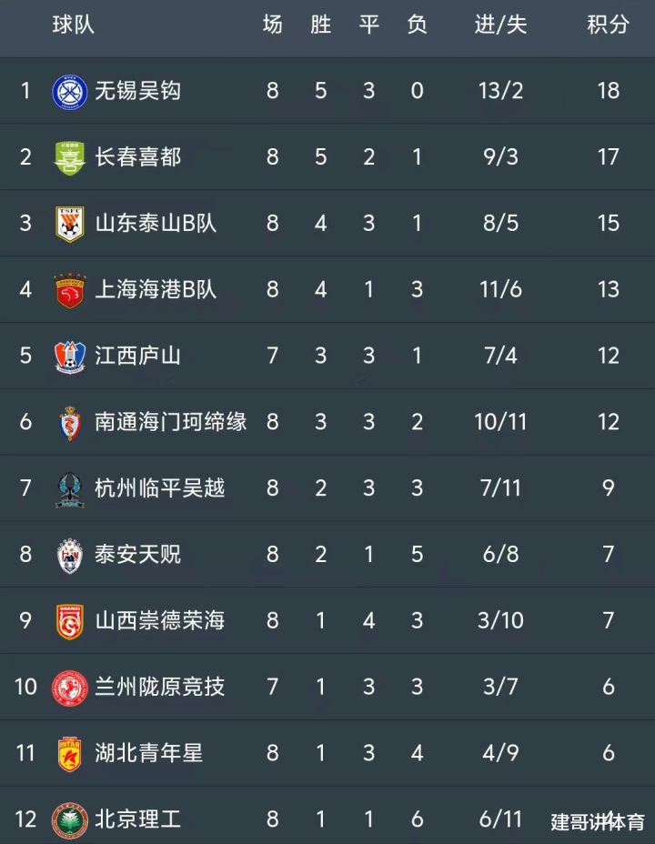The height and width of the screenshot is (844, 655).
Task: Click the 长春喜都 green crest icon
Action: (x=70, y=158)
